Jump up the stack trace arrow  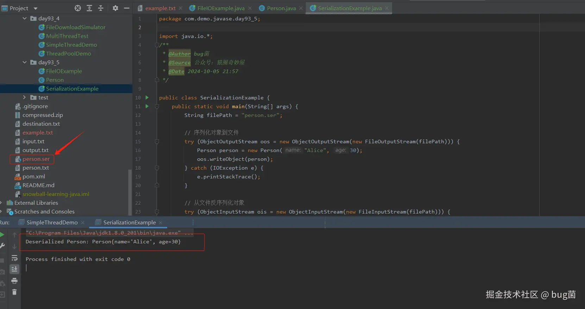coord(14,235)
